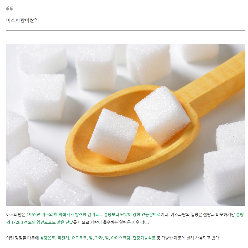Click the left sugar cube on the spoon
Screen dimensions: 248x248
point(113,136)
